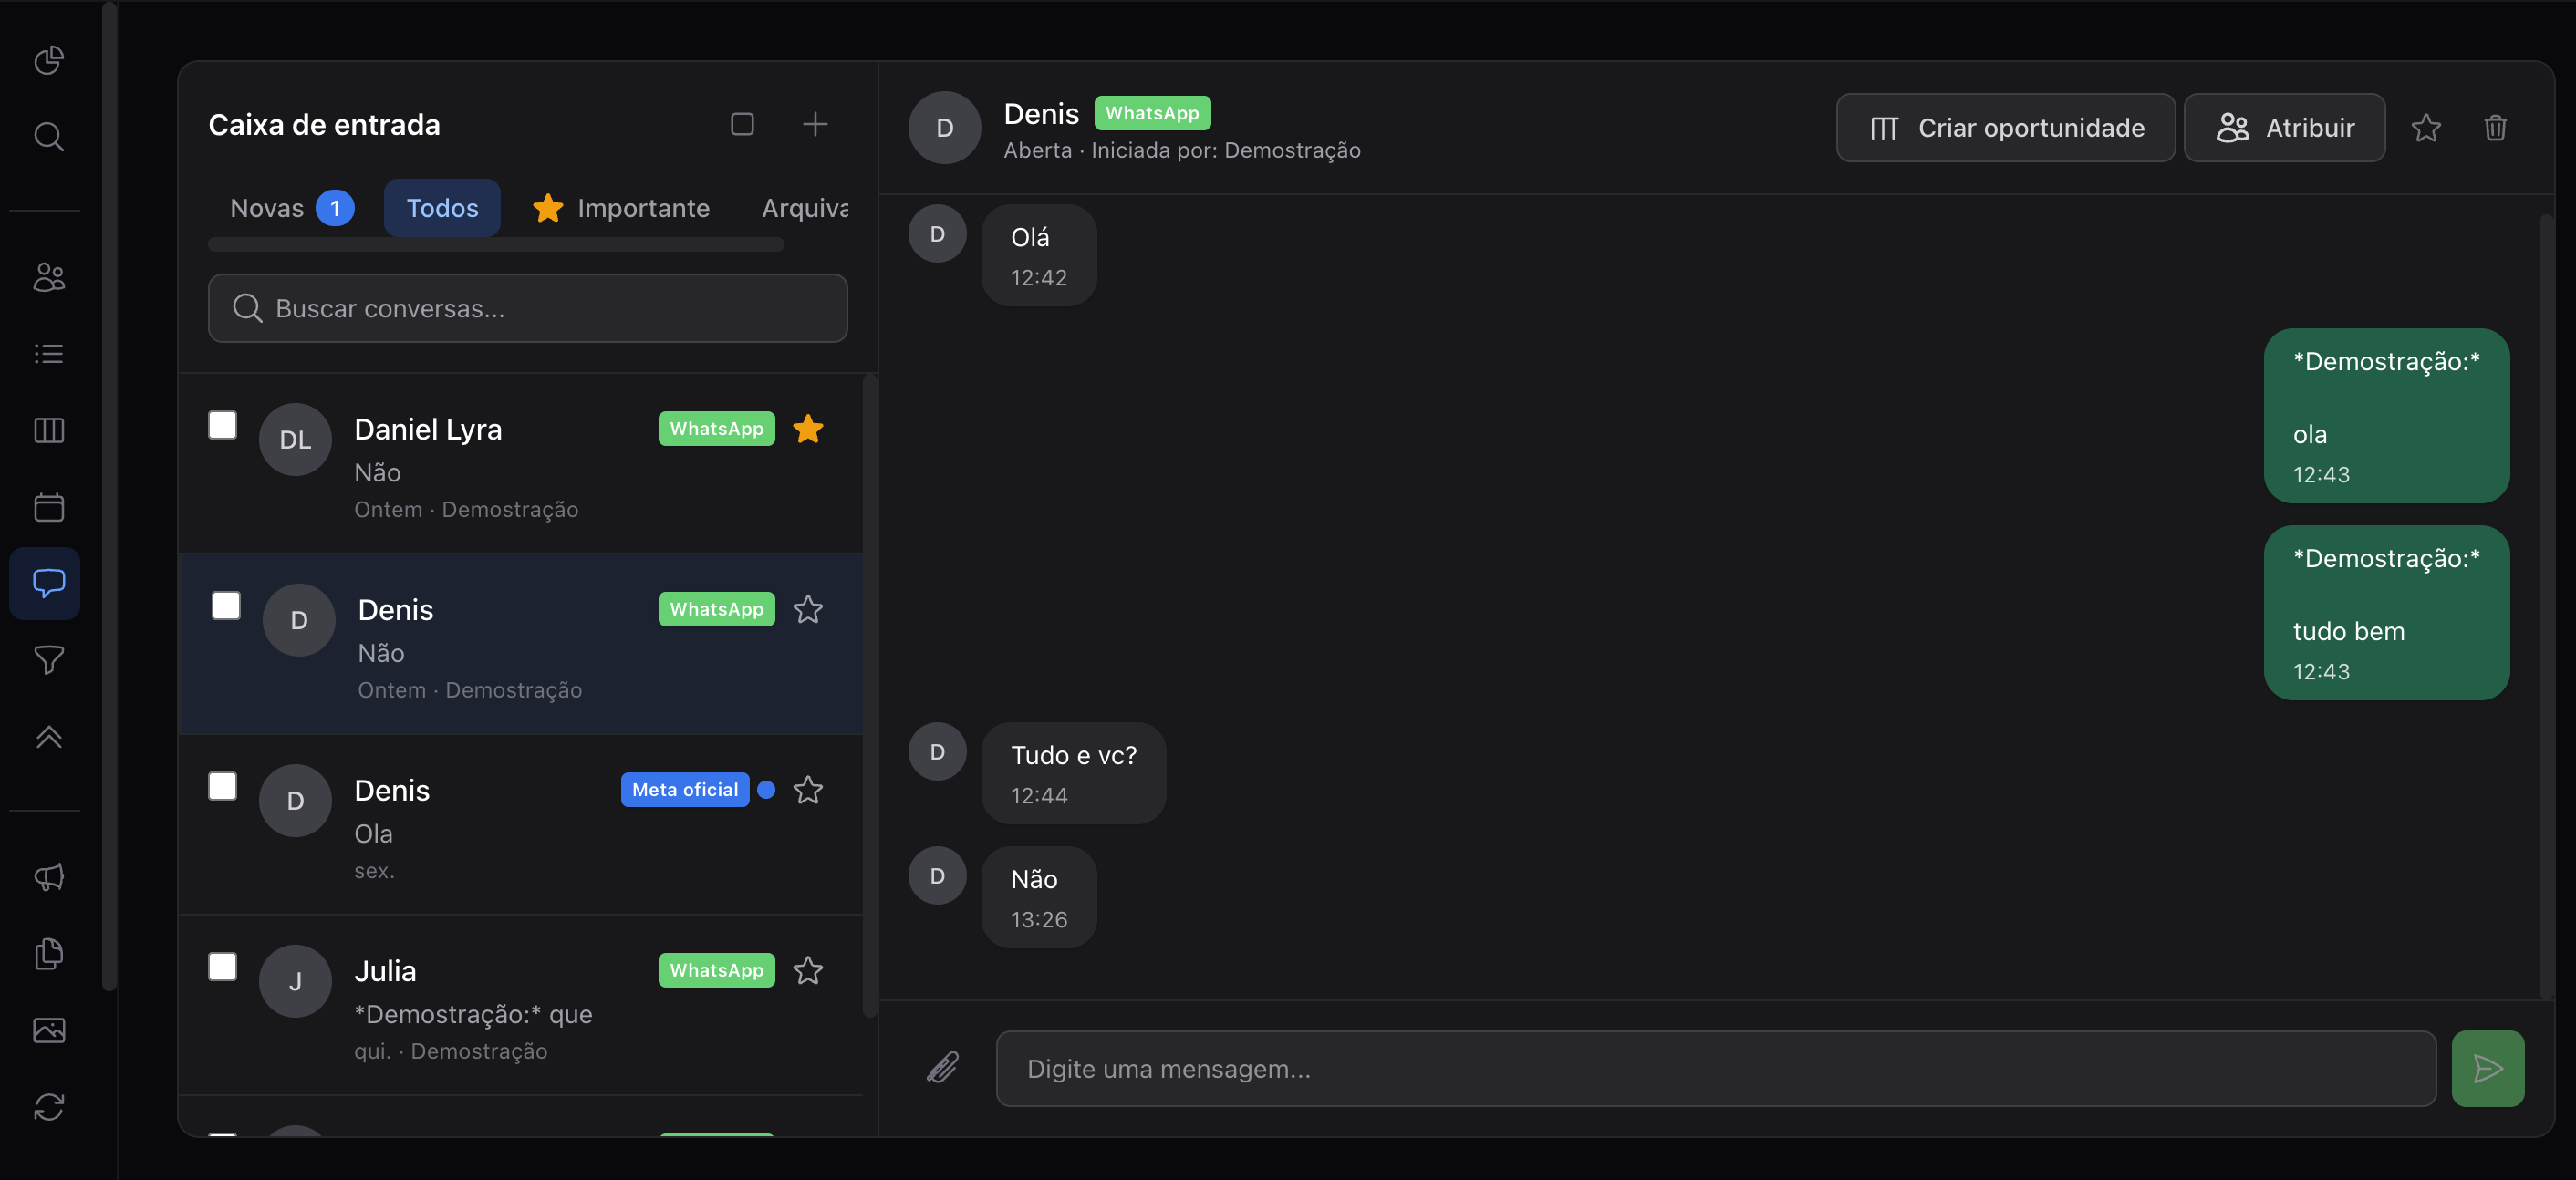Click the refresh sync icon in sidebar

tap(48, 1107)
